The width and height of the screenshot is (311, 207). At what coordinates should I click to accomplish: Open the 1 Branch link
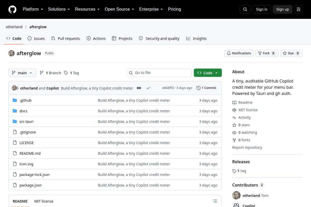(x=51, y=73)
